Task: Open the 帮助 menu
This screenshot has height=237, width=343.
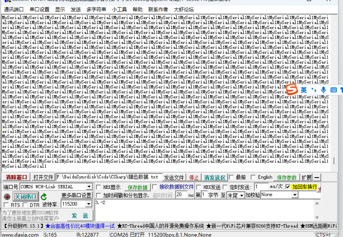Action: [x=137, y=10]
